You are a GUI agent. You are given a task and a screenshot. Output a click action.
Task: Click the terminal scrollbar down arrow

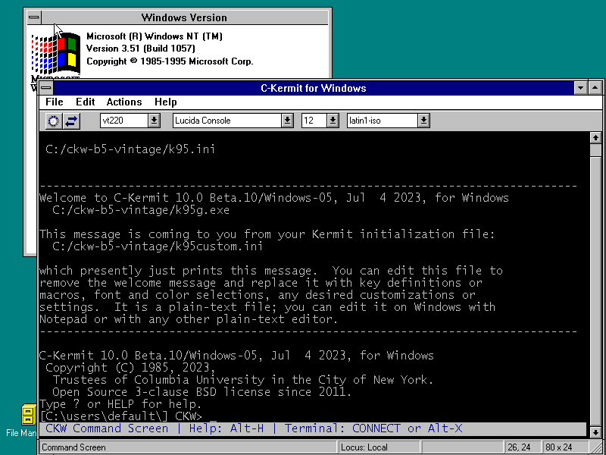[595, 431]
